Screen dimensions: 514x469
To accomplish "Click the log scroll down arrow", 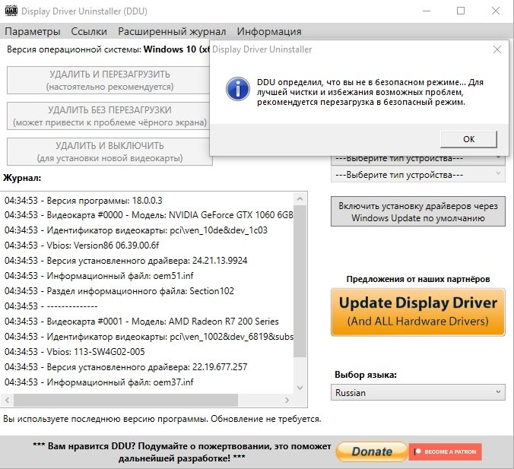I will [300, 388].
